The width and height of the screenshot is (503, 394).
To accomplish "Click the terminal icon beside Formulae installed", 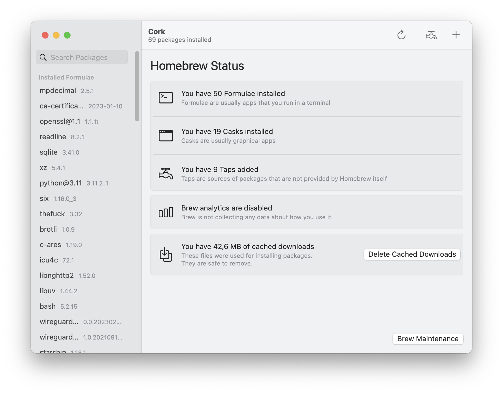I will 166,98.
